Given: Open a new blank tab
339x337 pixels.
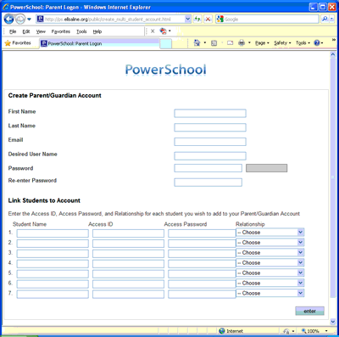Looking at the screenshot, I should [x=165, y=44].
